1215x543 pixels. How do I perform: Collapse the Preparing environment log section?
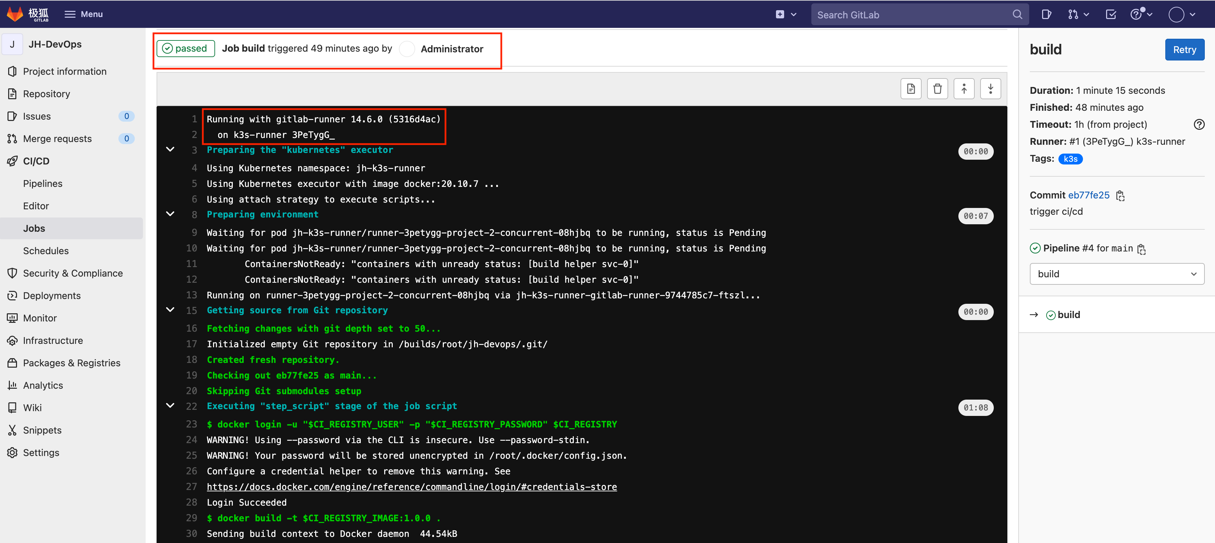pyautogui.click(x=170, y=214)
